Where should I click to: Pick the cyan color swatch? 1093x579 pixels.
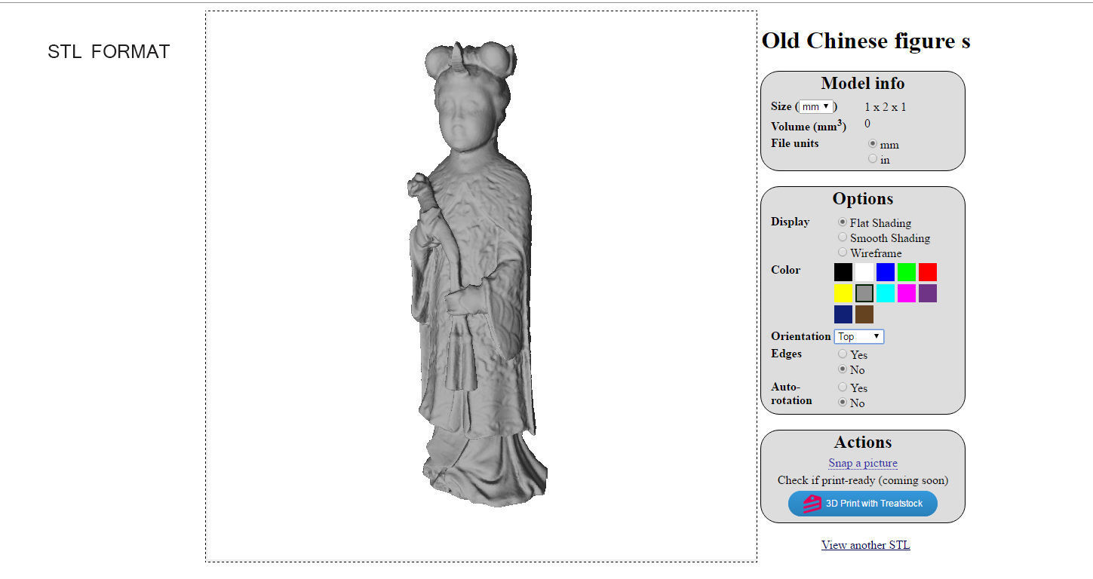pos(886,293)
